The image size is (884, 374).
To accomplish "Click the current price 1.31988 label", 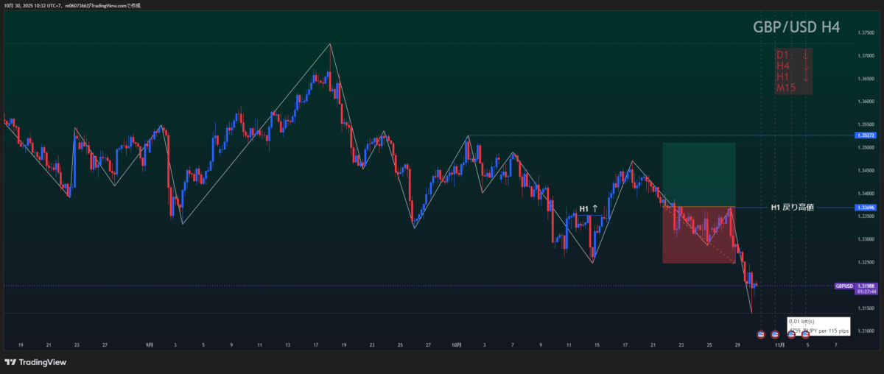I will coord(865,285).
